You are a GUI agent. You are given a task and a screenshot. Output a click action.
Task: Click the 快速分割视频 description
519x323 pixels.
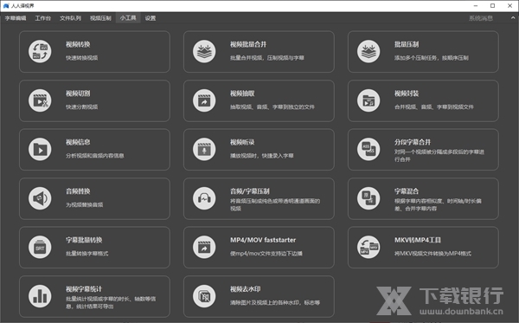(82, 107)
